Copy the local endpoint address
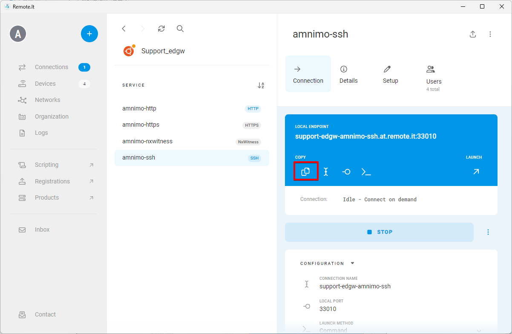This screenshot has height=334, width=512. pyautogui.click(x=305, y=171)
